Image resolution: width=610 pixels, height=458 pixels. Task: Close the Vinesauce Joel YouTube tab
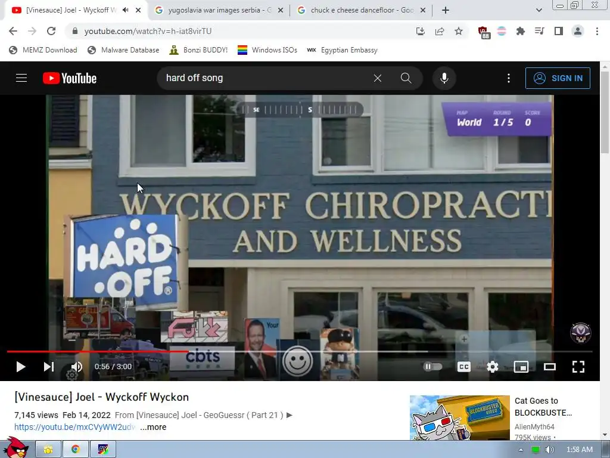[x=138, y=10]
